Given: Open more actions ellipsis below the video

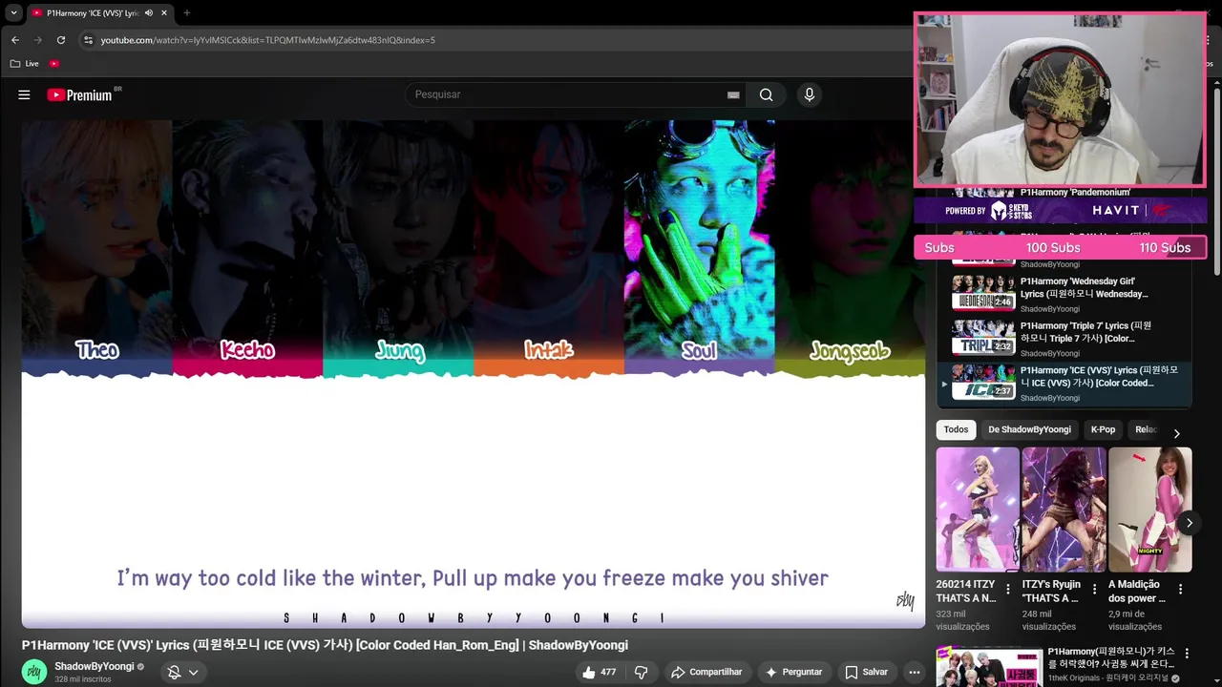Looking at the screenshot, I should click(x=915, y=672).
